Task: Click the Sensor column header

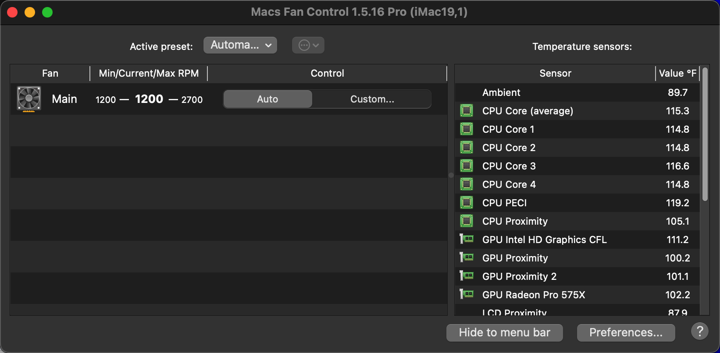Action: [555, 73]
